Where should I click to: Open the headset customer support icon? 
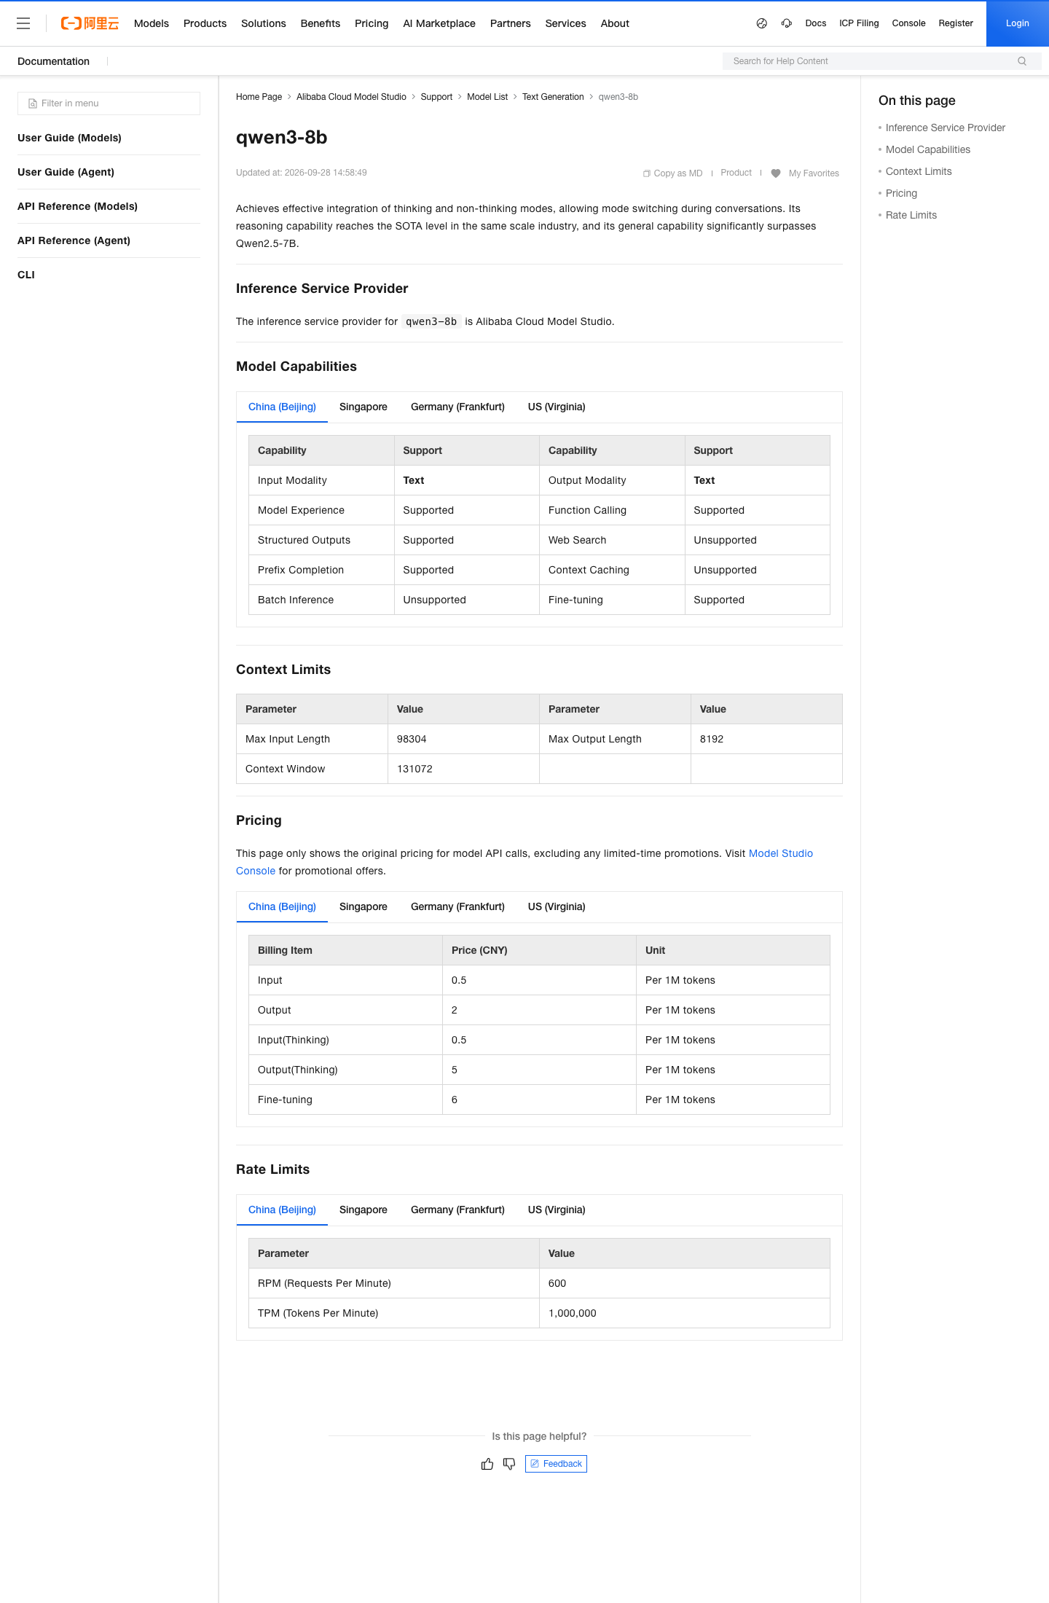coord(787,23)
